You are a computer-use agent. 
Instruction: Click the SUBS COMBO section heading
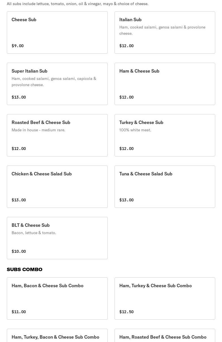point(25,269)
